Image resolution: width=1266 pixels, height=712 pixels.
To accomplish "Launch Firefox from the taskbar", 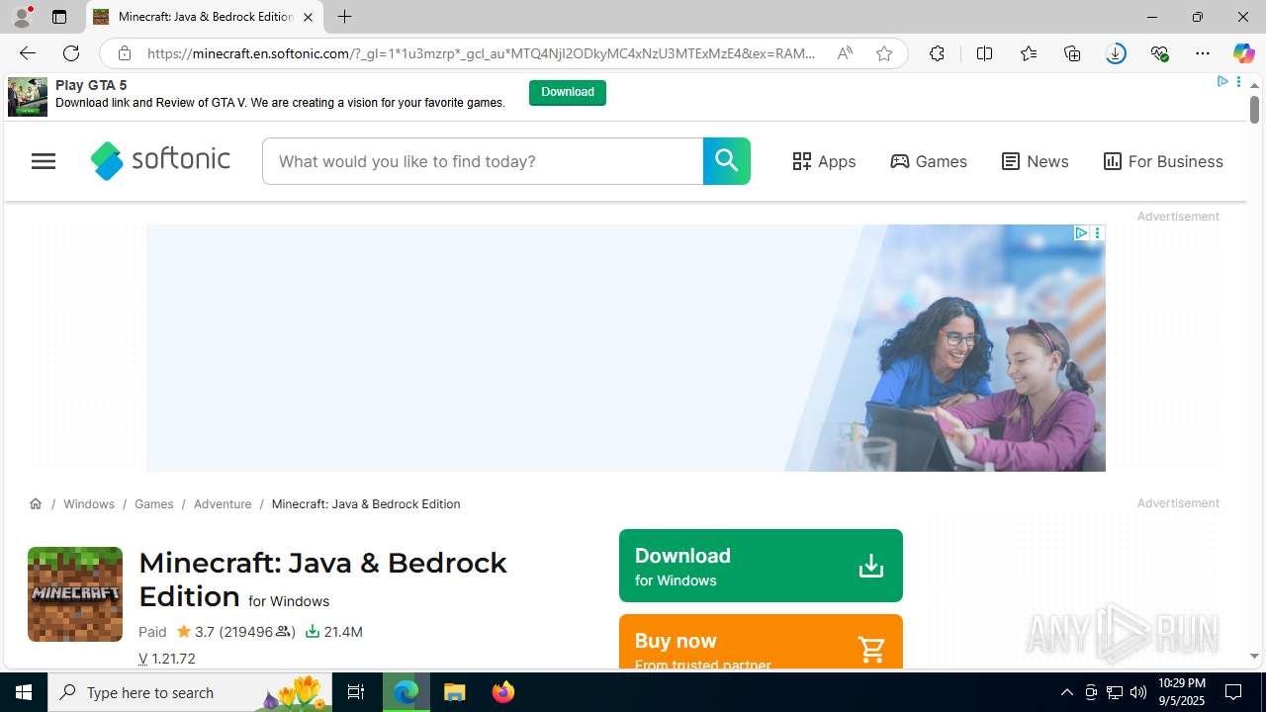I will pos(503,692).
